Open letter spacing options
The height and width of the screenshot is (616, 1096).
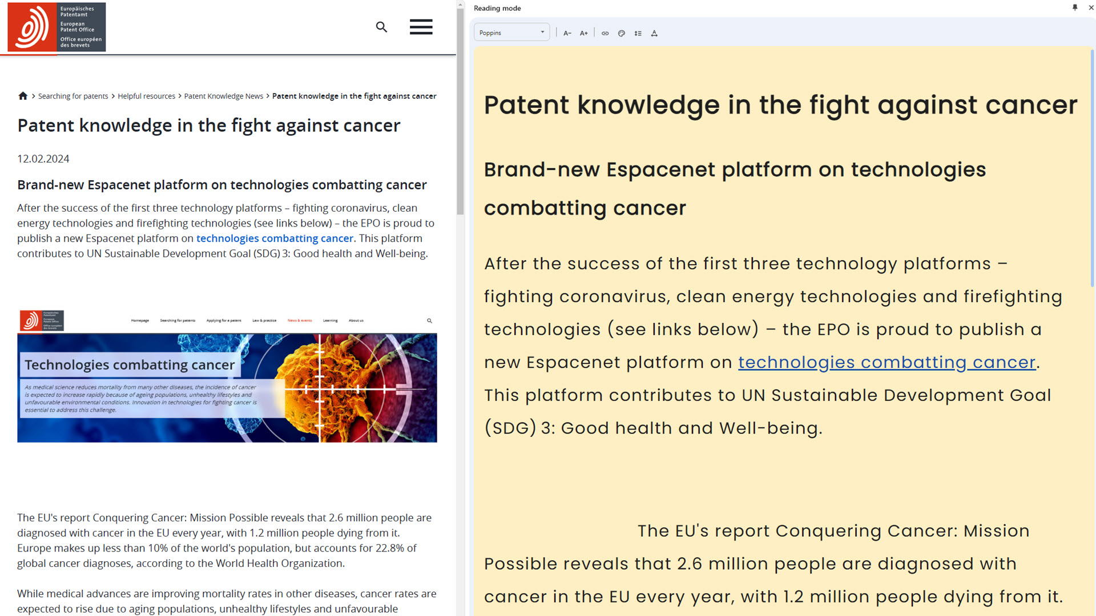click(654, 33)
